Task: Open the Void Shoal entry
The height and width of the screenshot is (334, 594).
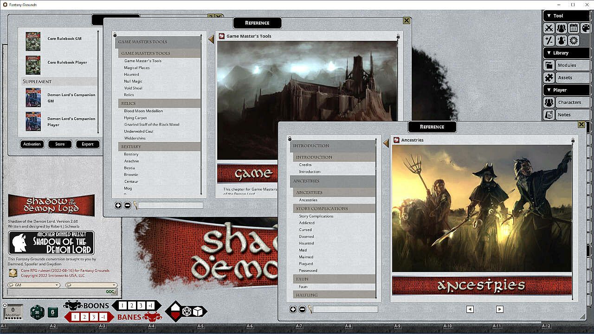Action: point(133,88)
